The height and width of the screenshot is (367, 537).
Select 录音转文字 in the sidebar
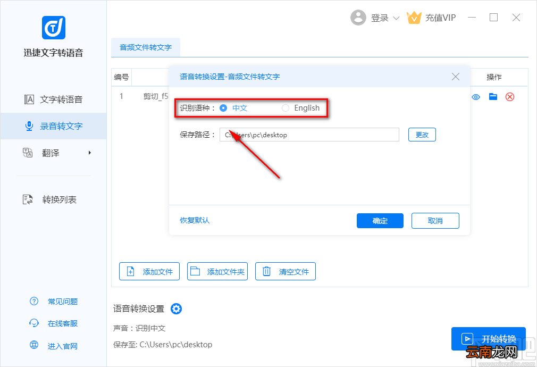(x=53, y=126)
